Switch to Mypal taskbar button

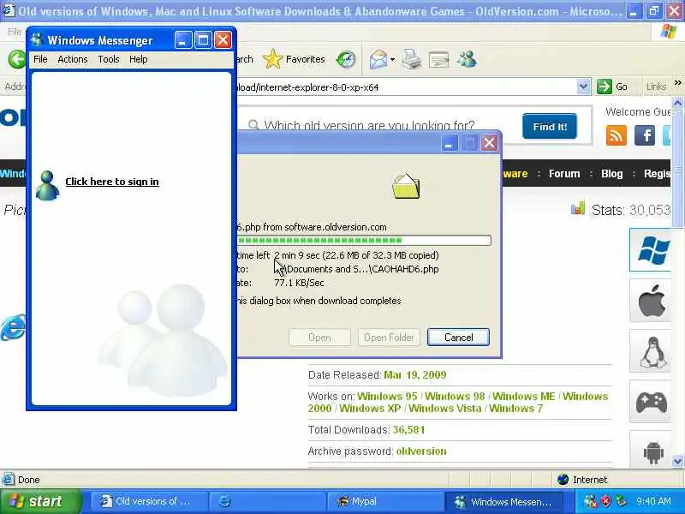[384, 501]
